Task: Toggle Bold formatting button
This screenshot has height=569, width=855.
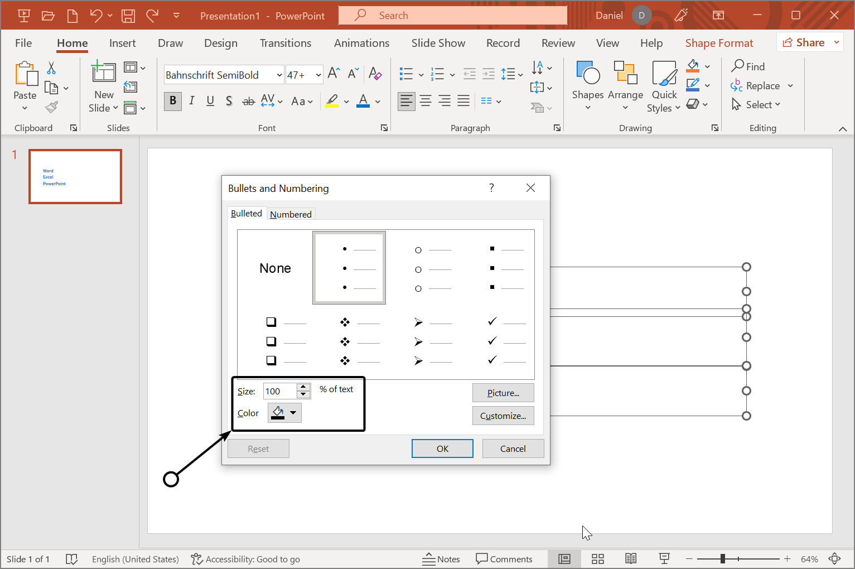Action: (173, 101)
